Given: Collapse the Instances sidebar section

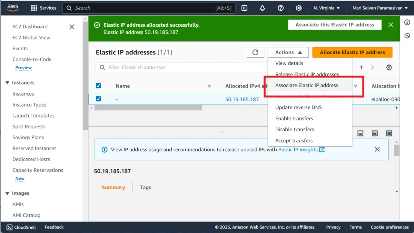Looking at the screenshot, I should (7, 83).
